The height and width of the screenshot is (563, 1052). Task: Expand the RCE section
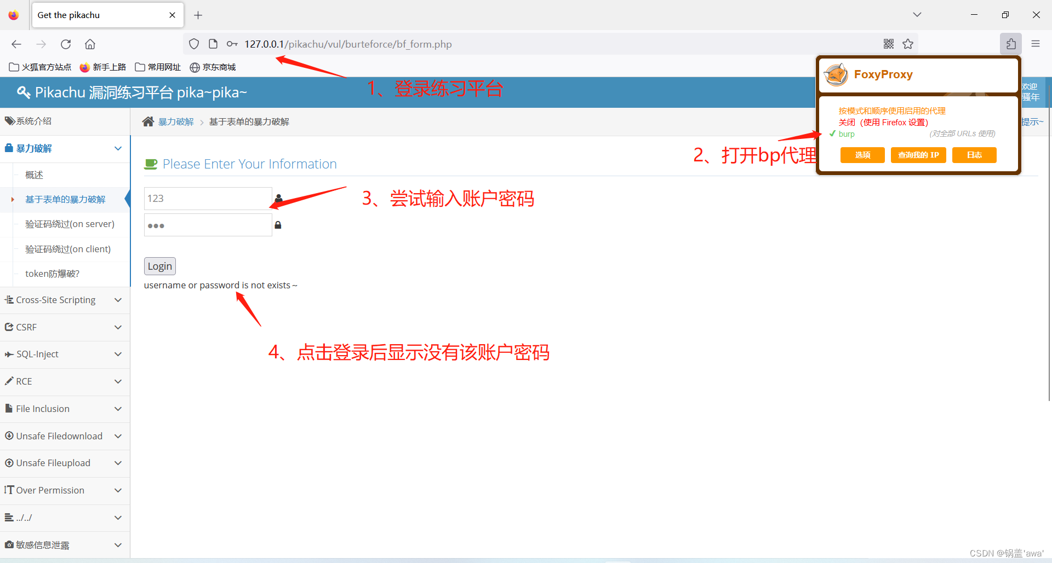click(x=65, y=382)
